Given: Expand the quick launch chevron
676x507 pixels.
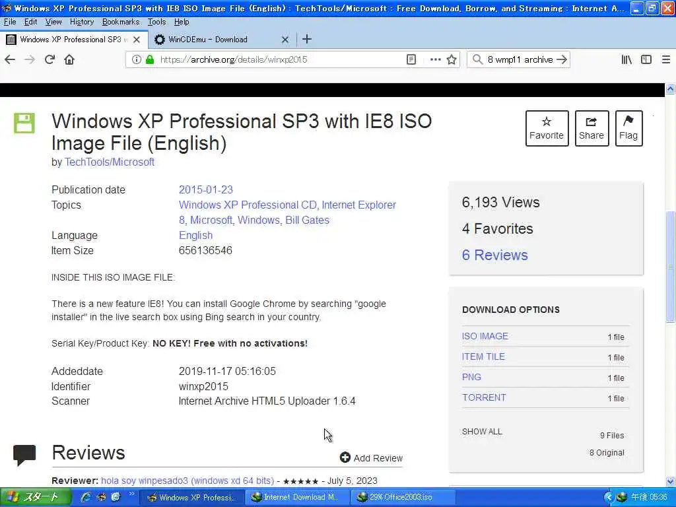Looking at the screenshot, I should [x=131, y=494].
